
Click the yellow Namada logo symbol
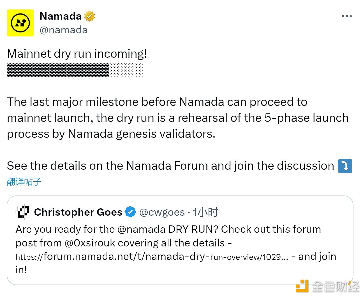20,23
